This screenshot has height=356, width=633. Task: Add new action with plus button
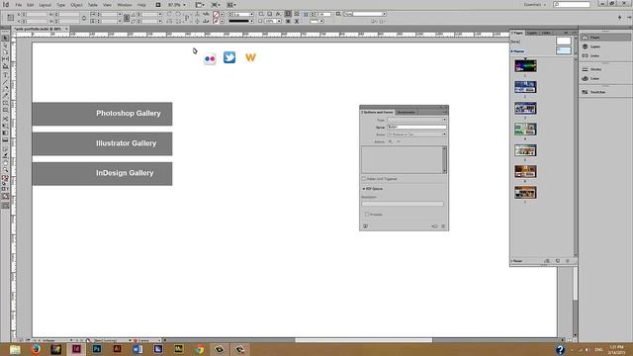click(391, 141)
